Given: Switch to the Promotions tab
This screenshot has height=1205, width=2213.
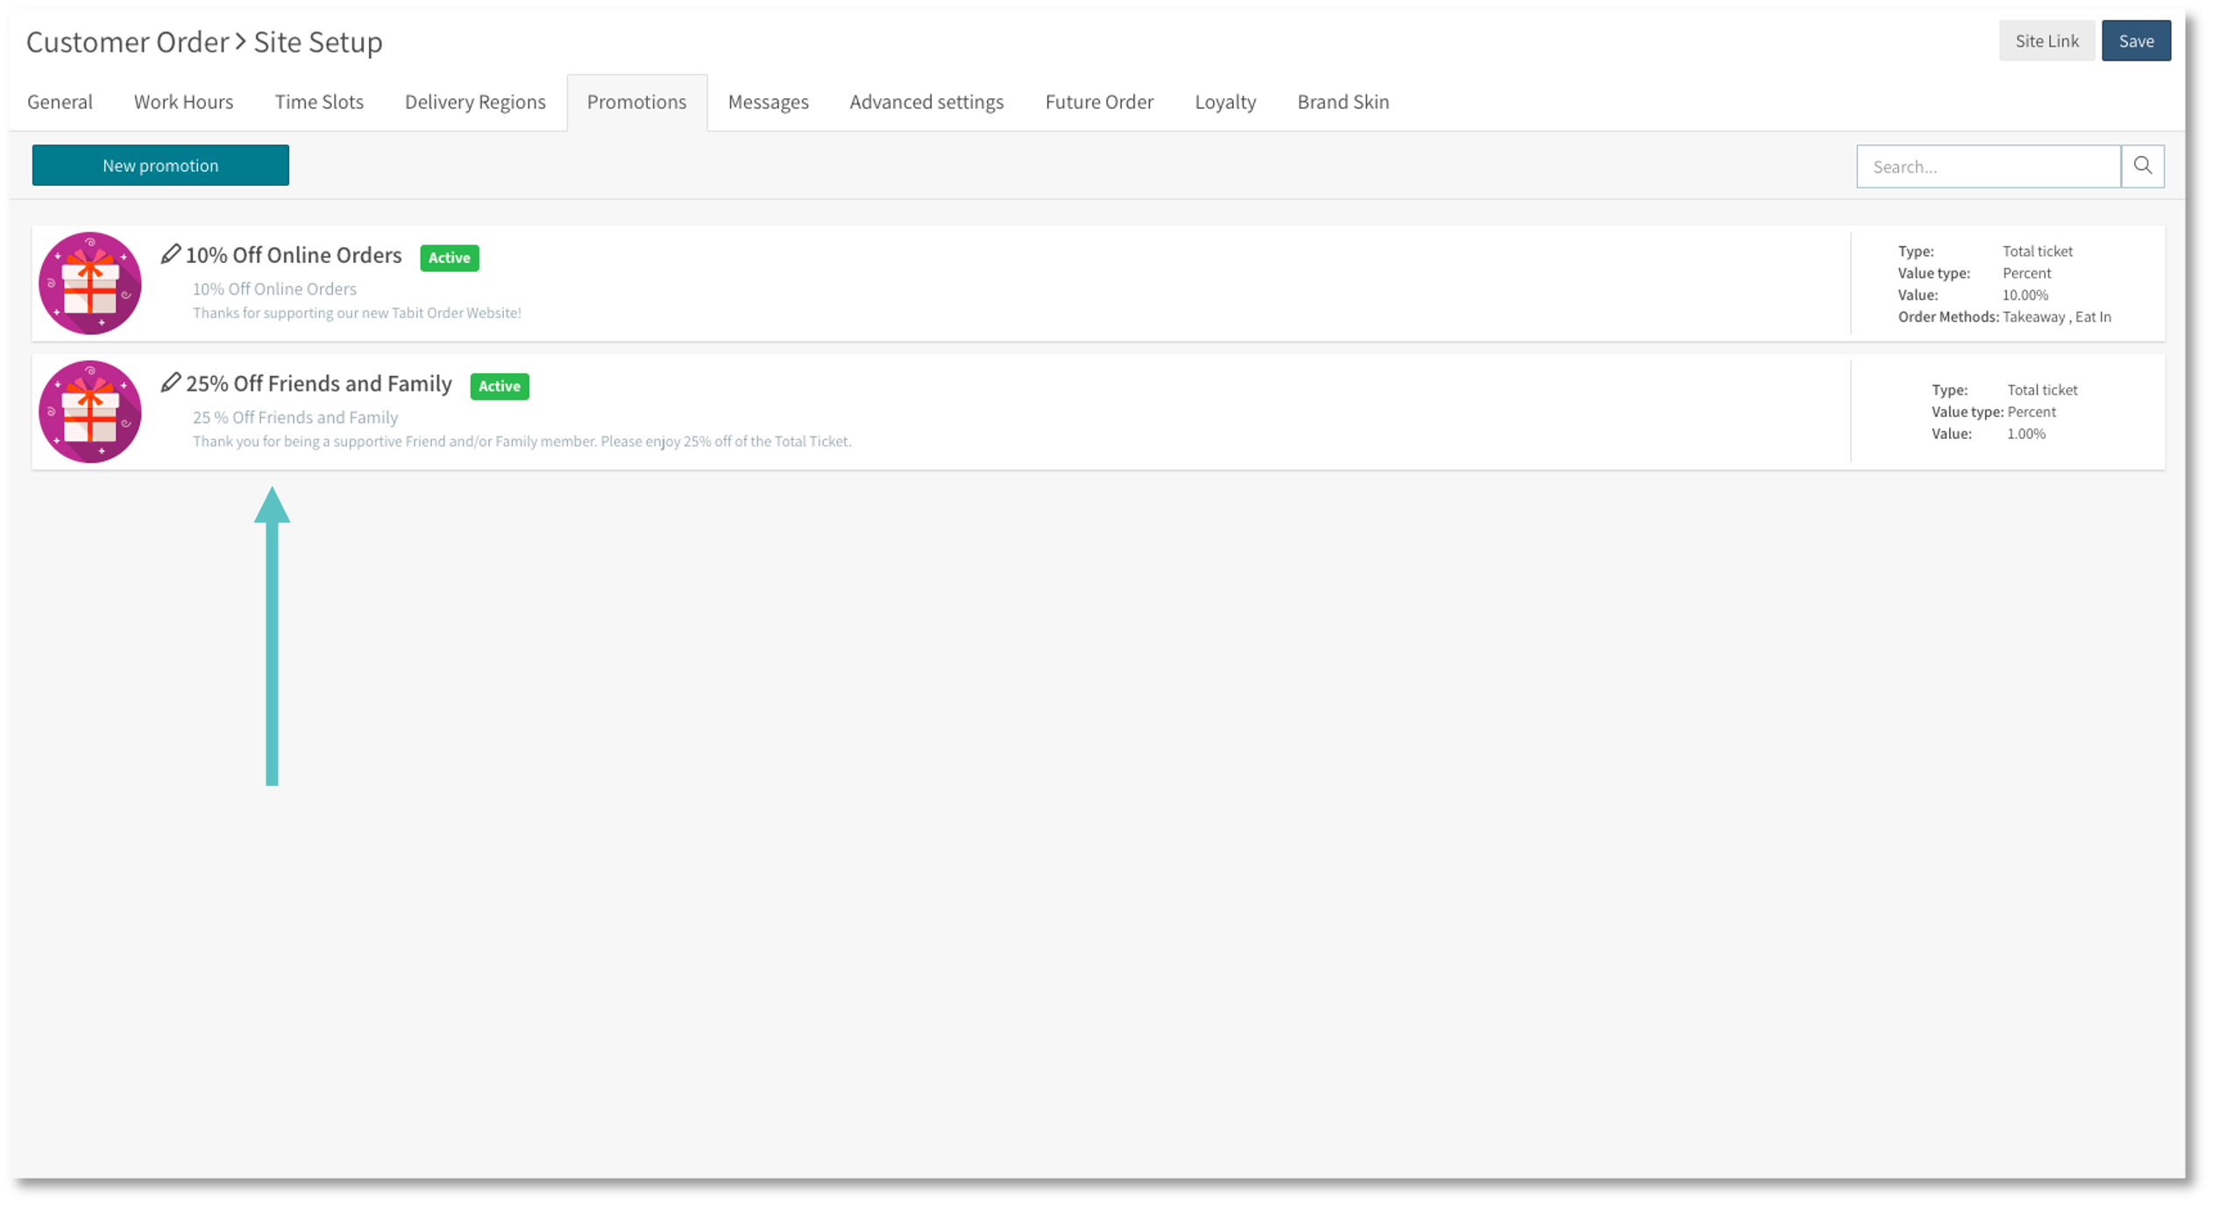Looking at the screenshot, I should point(637,102).
